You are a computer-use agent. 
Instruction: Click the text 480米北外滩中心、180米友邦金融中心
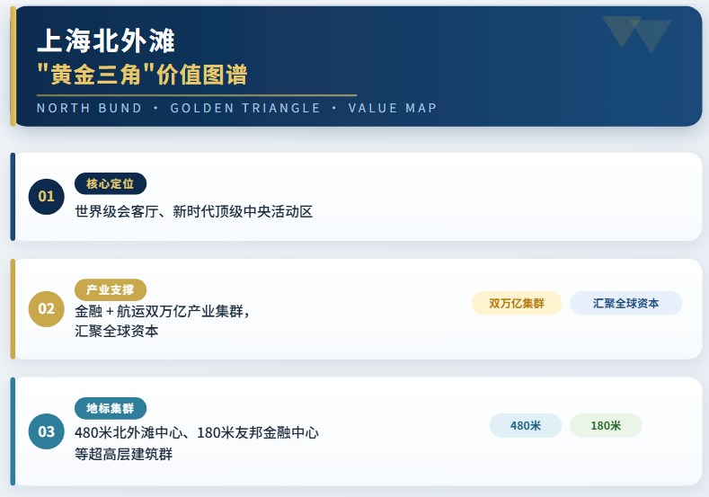coord(197,433)
